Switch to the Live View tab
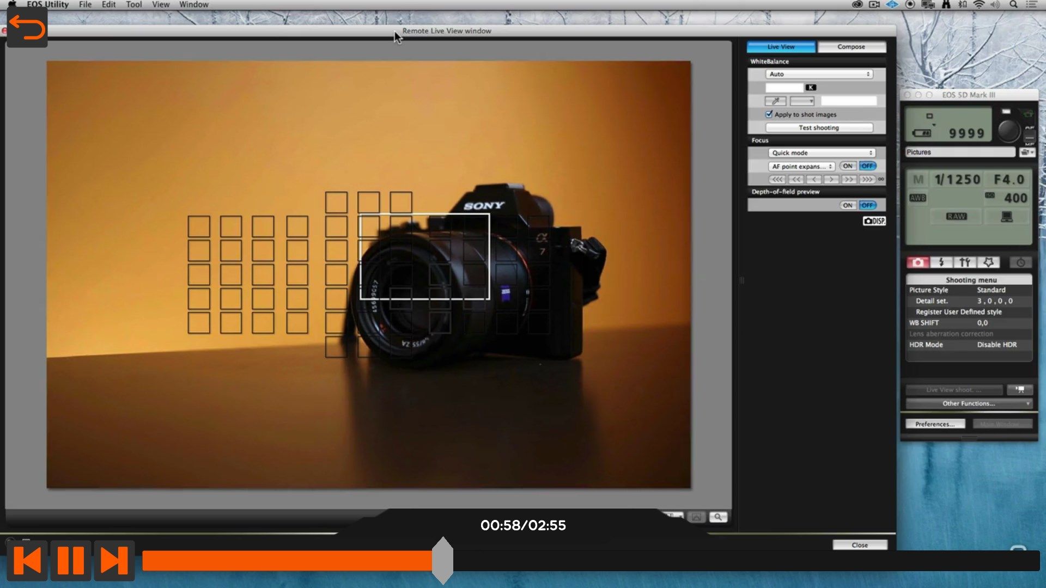 (x=781, y=47)
